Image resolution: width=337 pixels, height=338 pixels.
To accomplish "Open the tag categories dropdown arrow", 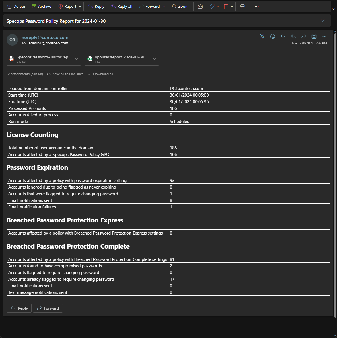I will point(218,7).
